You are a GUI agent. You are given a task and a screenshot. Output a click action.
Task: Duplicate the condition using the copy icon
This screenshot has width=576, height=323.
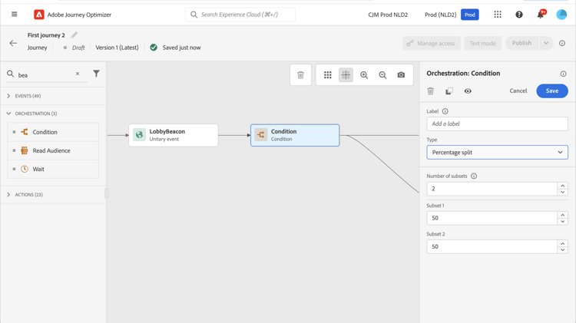click(449, 91)
